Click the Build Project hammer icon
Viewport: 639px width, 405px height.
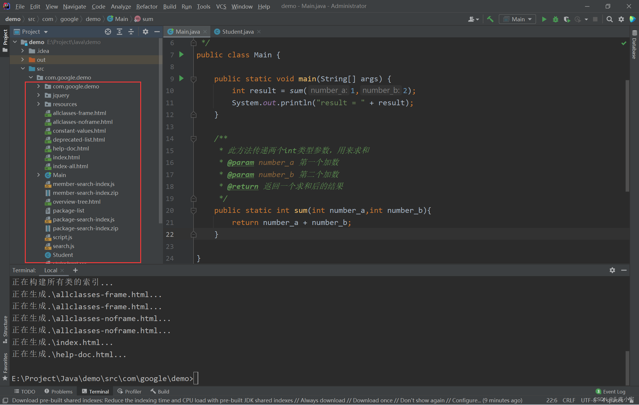coord(490,19)
